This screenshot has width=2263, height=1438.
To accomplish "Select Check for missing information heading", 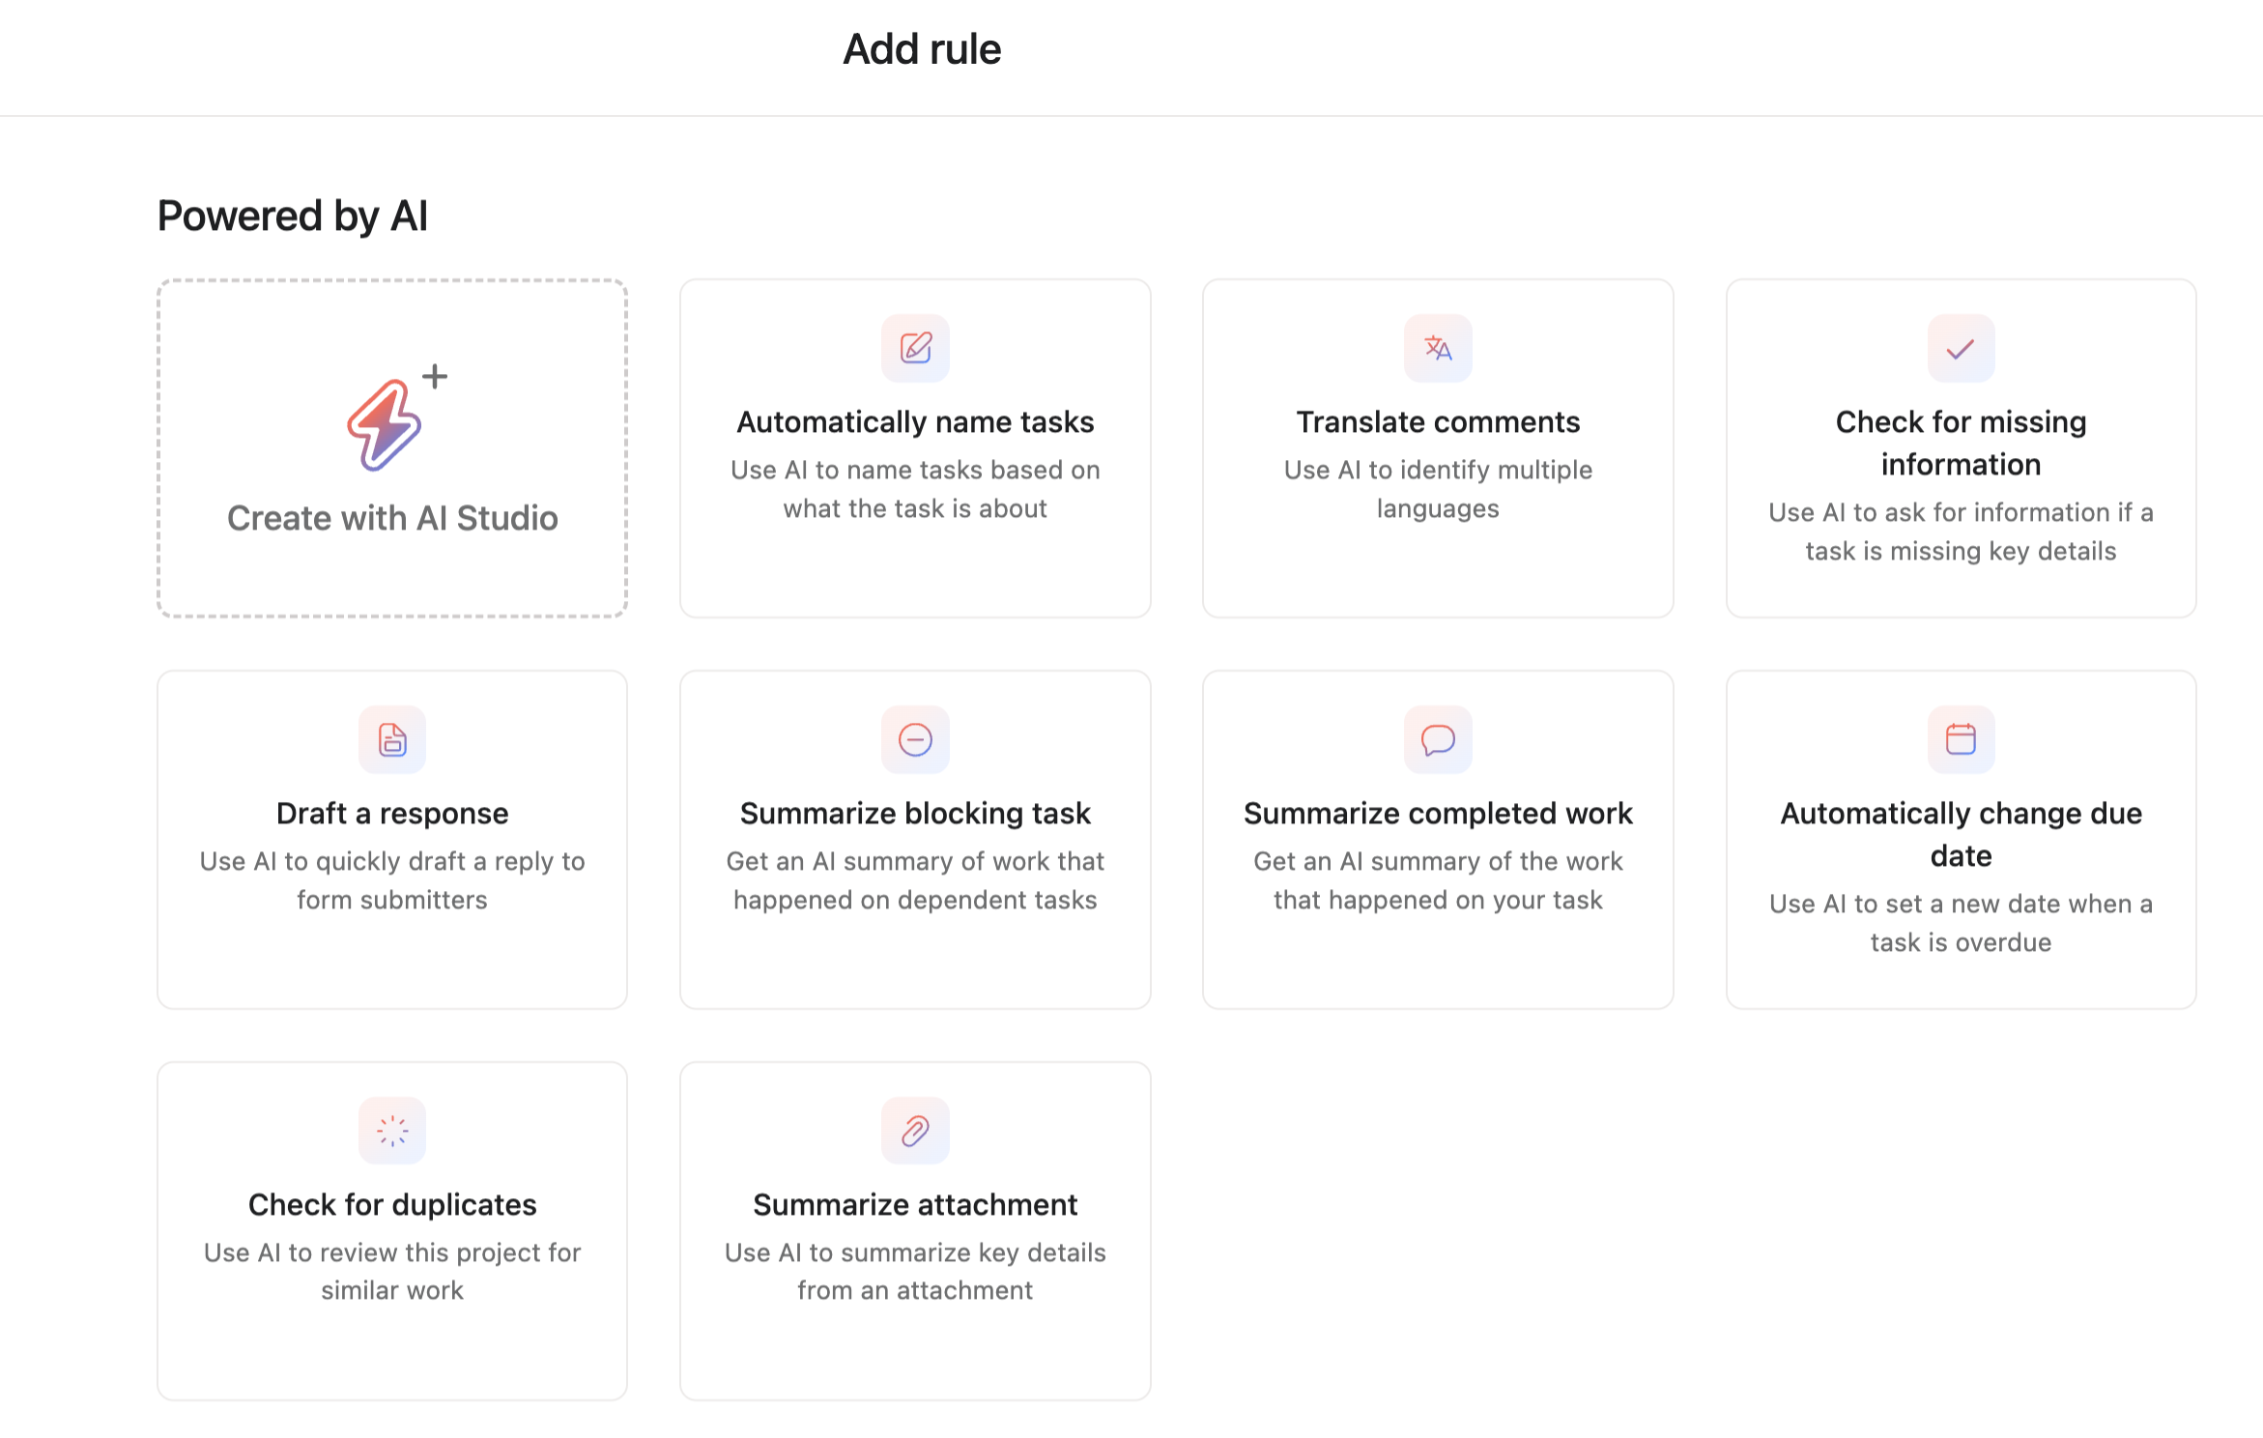I will point(1961,443).
